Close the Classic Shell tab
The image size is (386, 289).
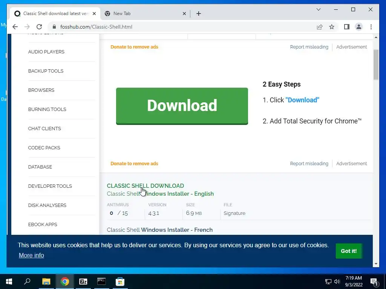tap(94, 14)
